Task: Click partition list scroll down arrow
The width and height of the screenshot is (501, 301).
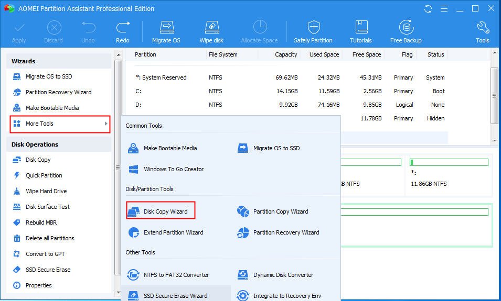Action: [495, 140]
